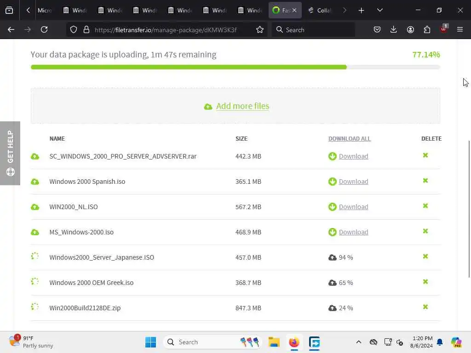Open a new tab with the plus button
Screen dimensions: 471x353
[361, 10]
